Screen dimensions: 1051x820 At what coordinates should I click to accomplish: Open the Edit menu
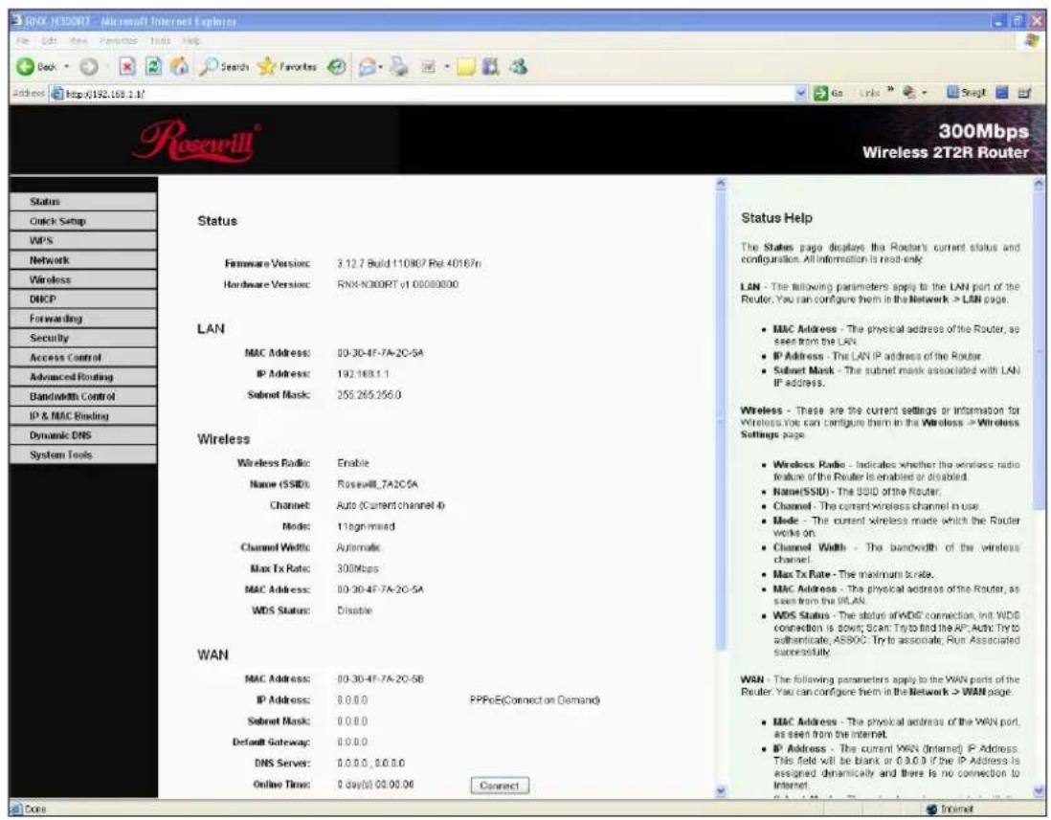[x=49, y=41]
